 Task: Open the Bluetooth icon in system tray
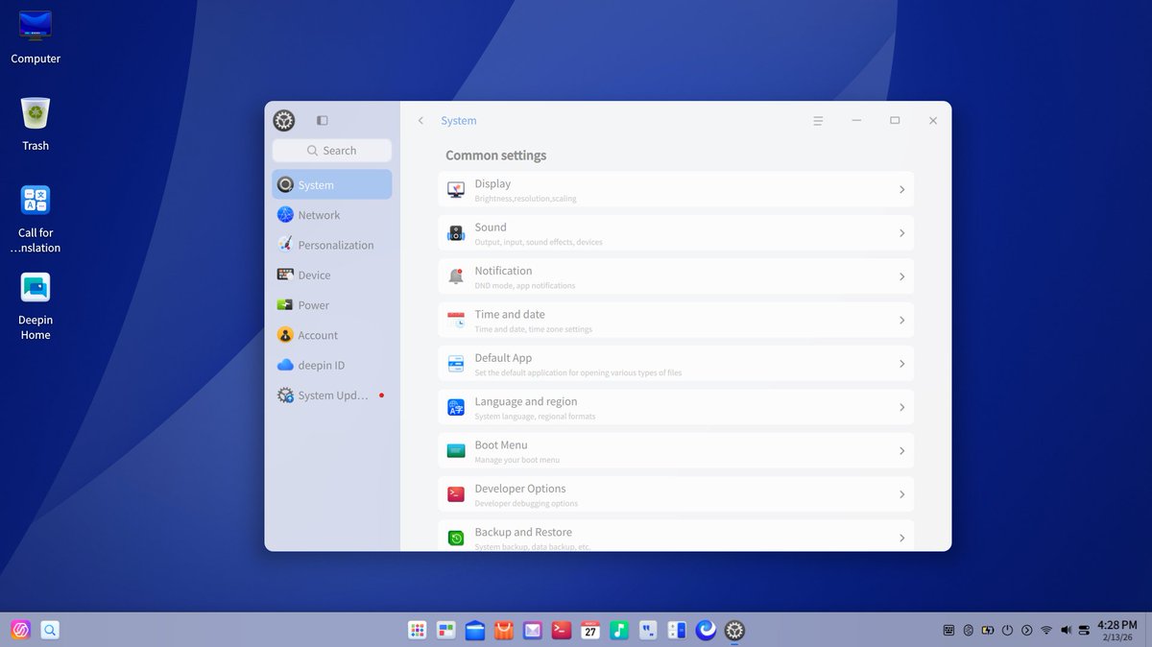point(968,631)
